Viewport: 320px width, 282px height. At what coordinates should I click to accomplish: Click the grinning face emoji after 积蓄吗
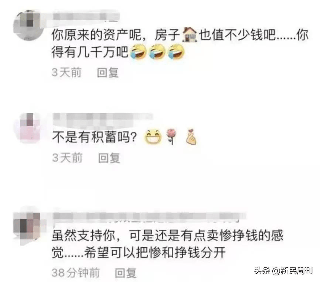tap(153, 137)
